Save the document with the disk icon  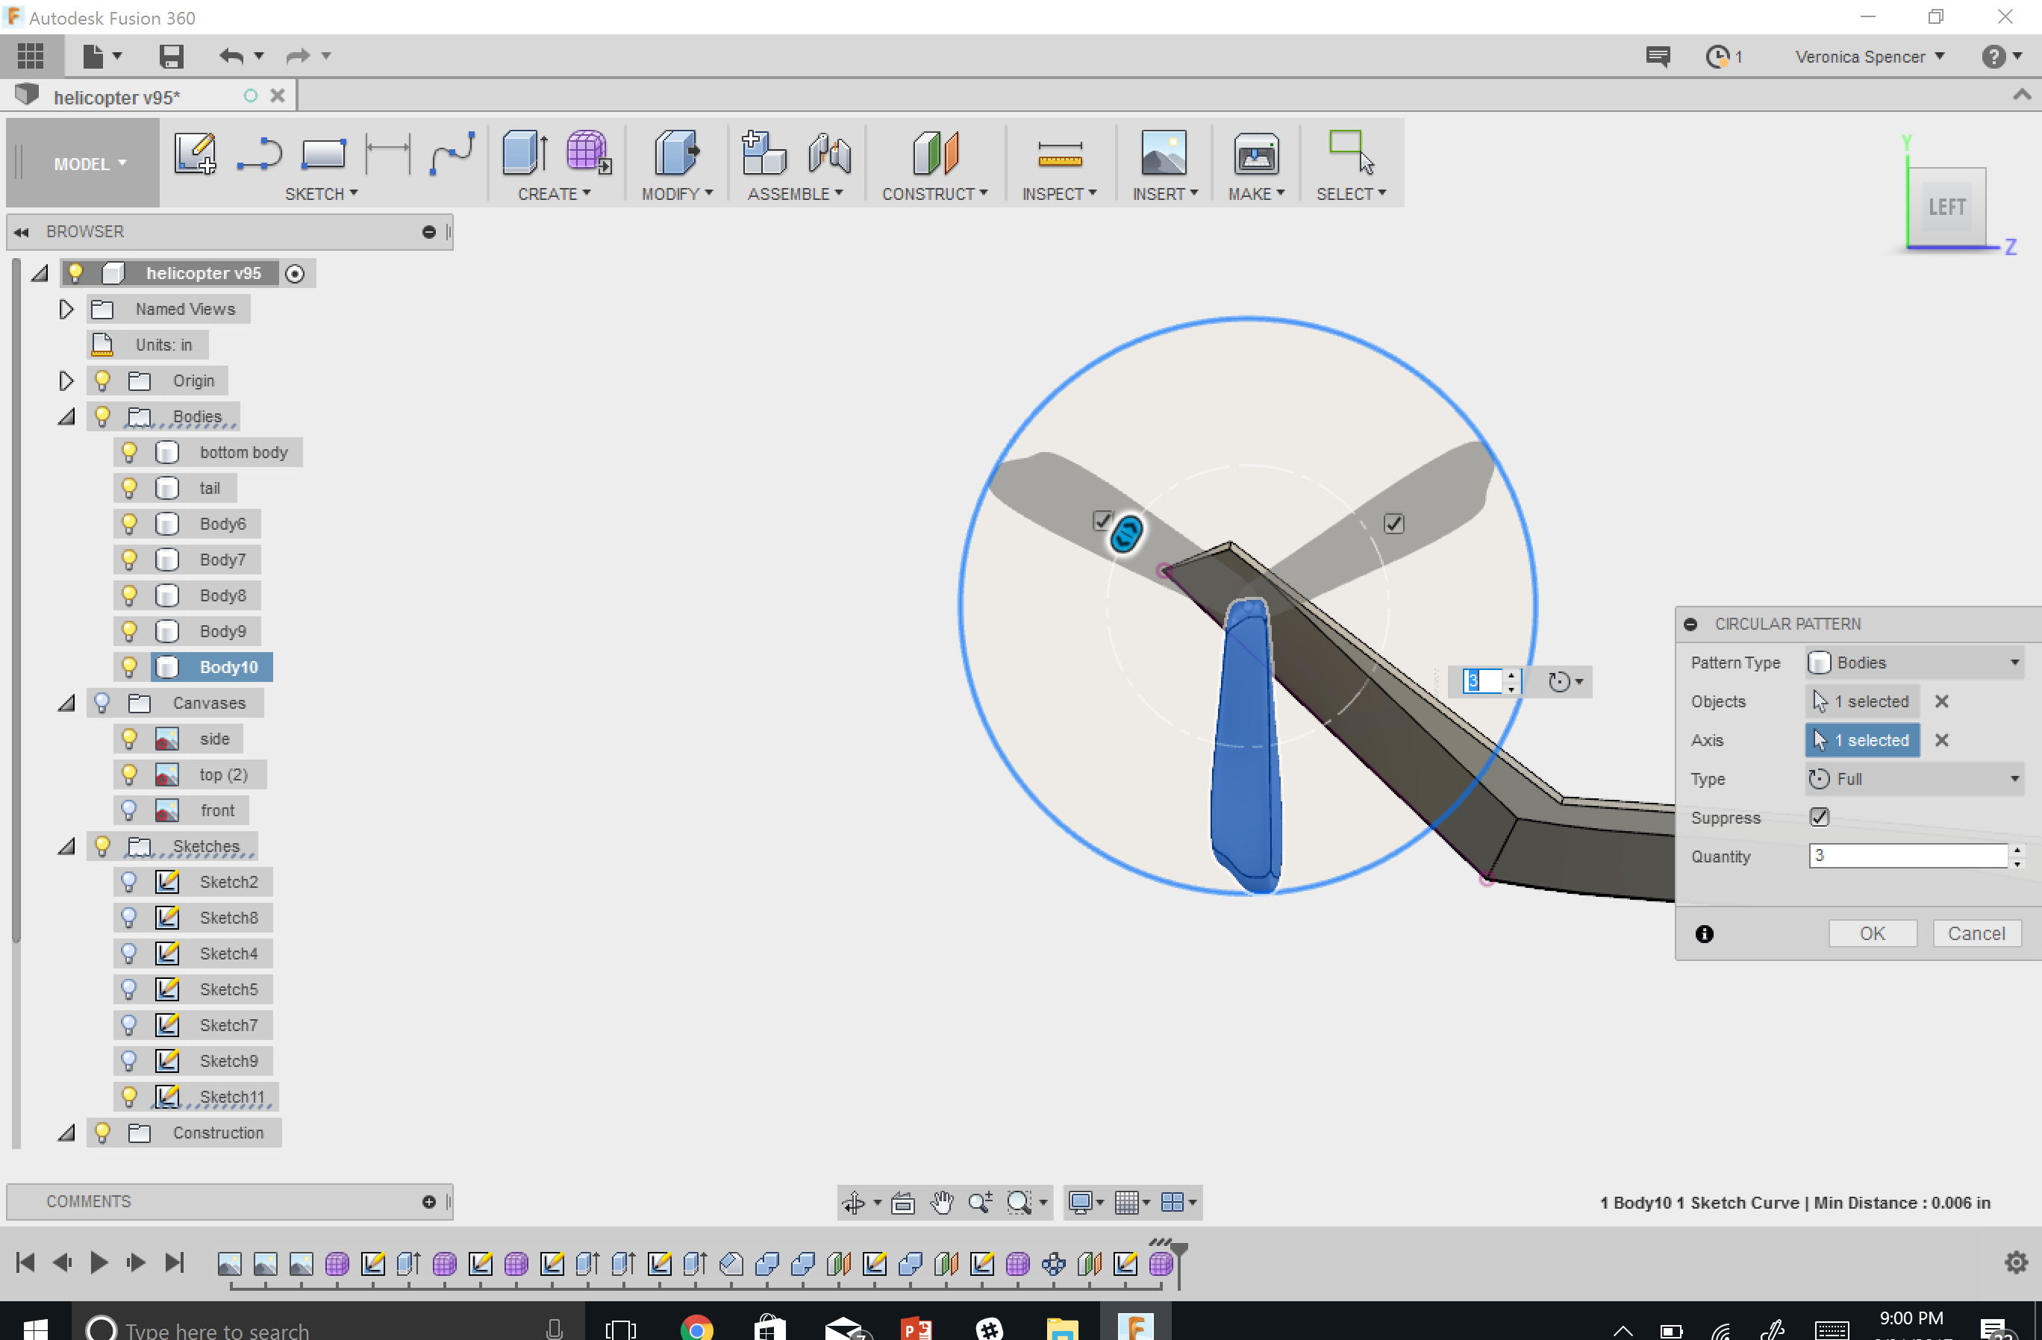[171, 57]
